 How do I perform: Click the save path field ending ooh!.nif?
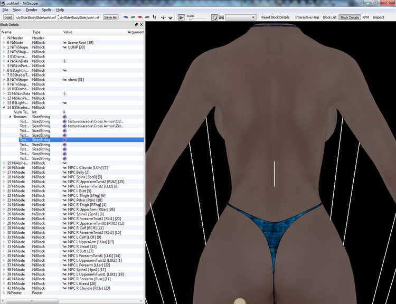point(80,17)
